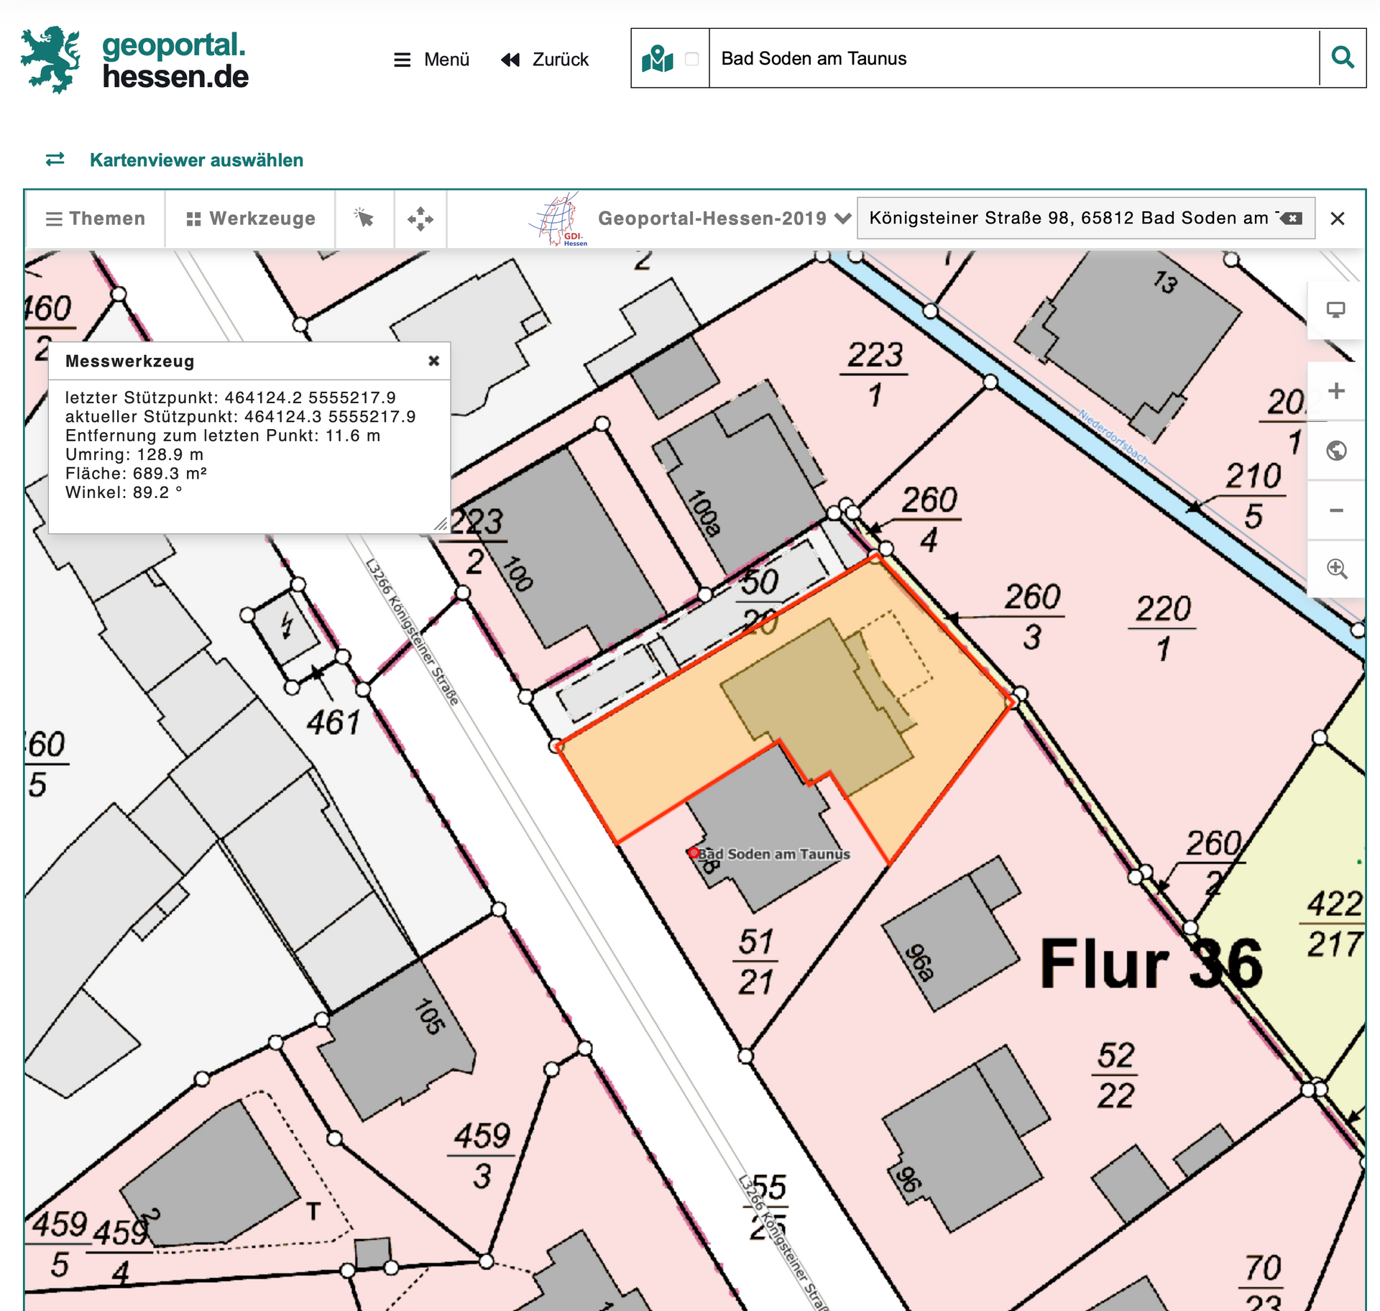This screenshot has width=1380, height=1311.
Task: Close the address search bar with X
Action: (1337, 218)
